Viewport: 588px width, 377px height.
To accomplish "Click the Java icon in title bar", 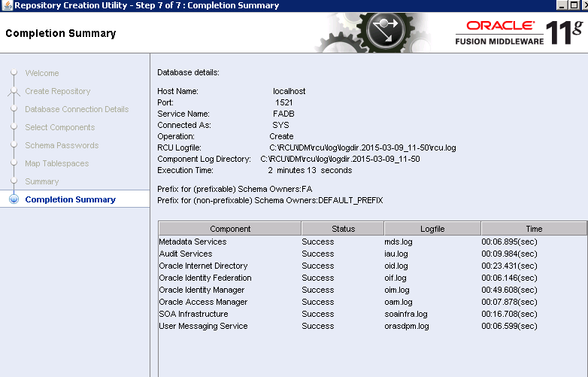I will click(x=7, y=6).
